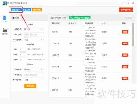Select the new name cell 4.txt
Screen dimensions: 137x104
70,78
